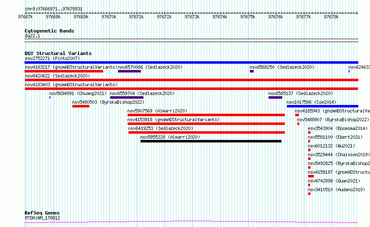Click the DGV Structural Variants track title
The image size is (370, 227).
[58, 53]
